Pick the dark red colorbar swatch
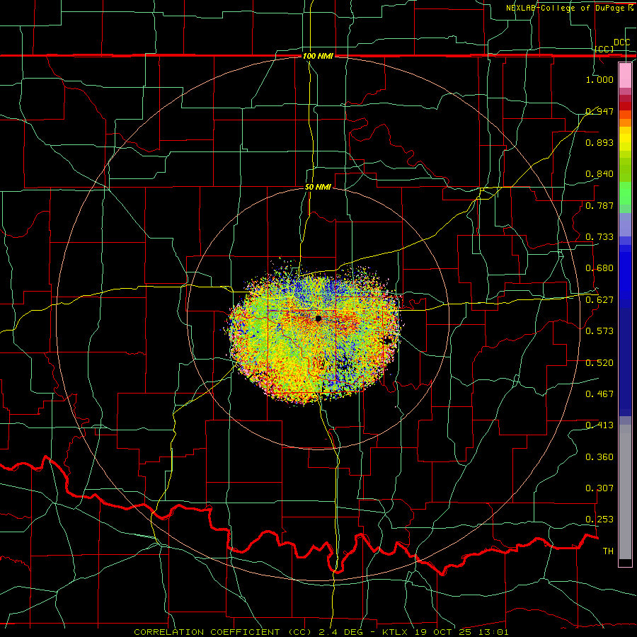Viewport: 637px width, 637px height. coord(625,106)
